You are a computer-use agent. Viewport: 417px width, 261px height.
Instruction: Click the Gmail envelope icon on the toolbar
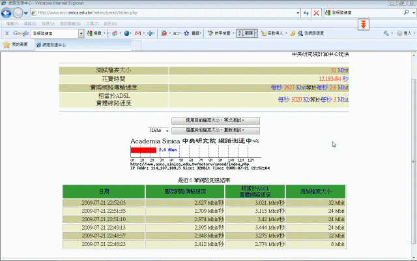(138, 33)
